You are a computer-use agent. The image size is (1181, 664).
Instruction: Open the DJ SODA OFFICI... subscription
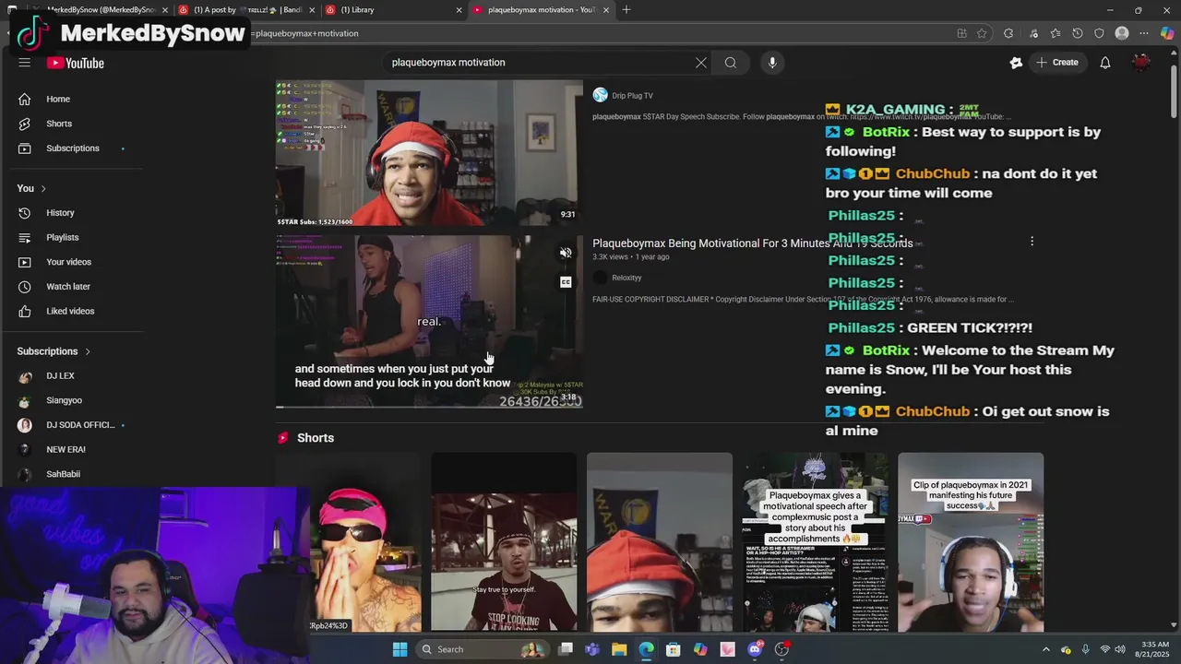[x=80, y=425]
